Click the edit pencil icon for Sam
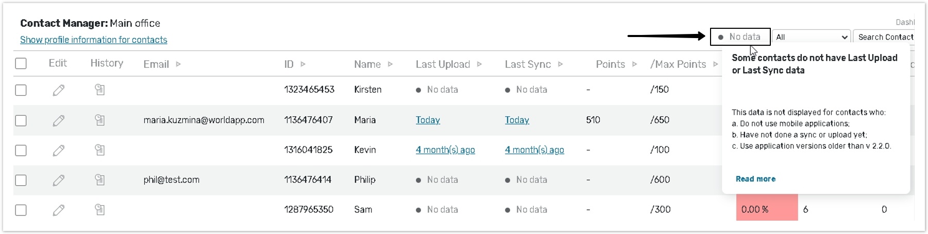928x234 pixels. point(59,210)
